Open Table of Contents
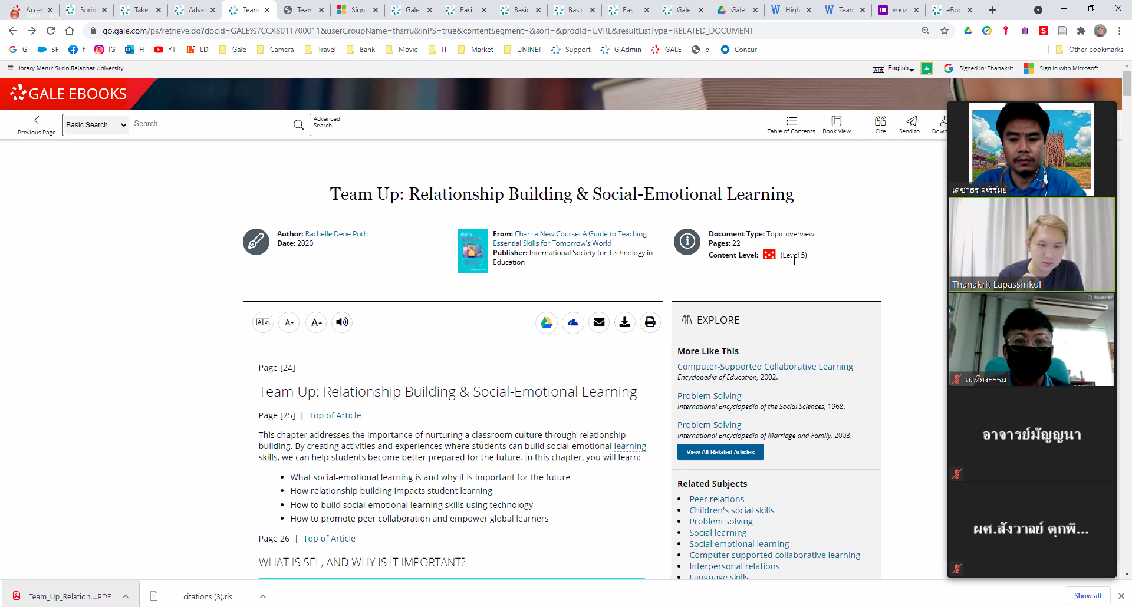 (x=791, y=124)
